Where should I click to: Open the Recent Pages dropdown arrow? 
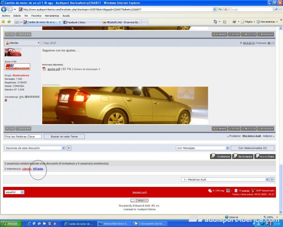click(15, 9)
